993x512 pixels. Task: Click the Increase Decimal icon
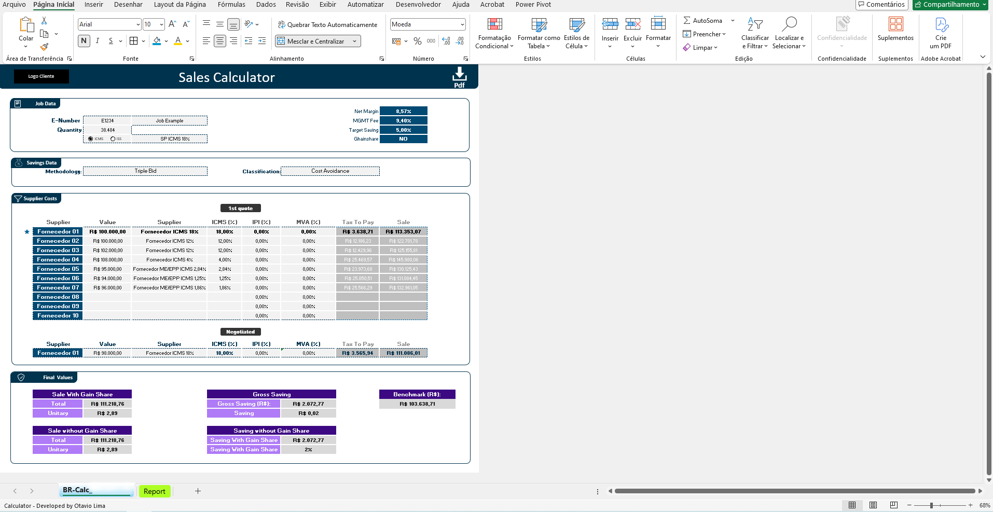click(446, 41)
